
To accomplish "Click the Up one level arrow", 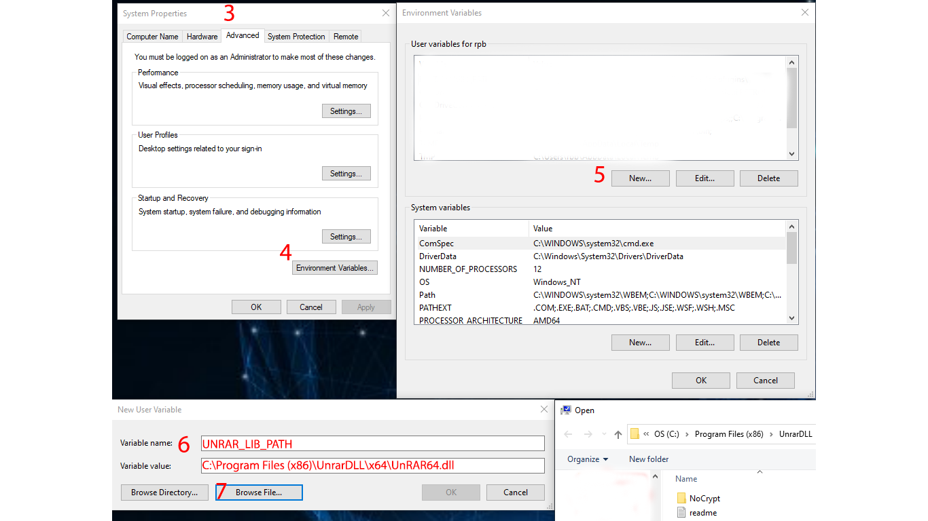I will (x=618, y=434).
